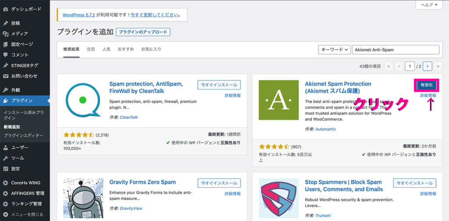Click the 外観 paintbrush icon
The width and height of the screenshot is (449, 221).
pos(5,90)
